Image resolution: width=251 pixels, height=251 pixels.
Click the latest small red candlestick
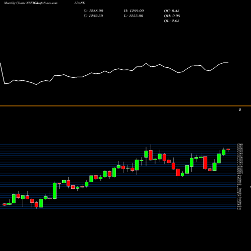click(228, 150)
